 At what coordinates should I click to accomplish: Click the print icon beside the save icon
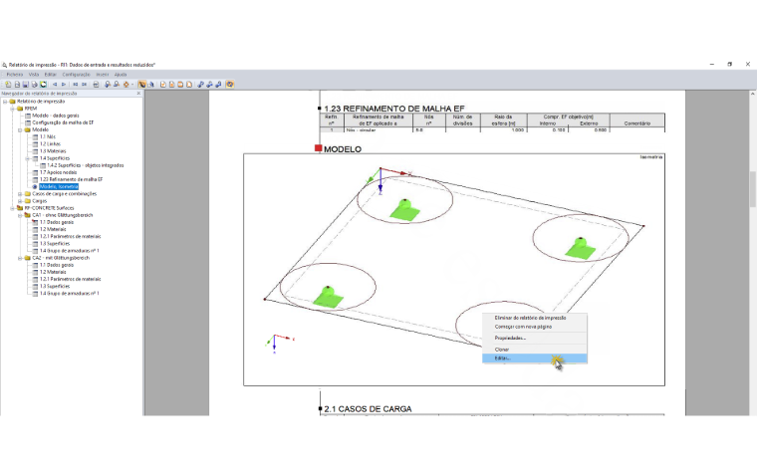pyautogui.click(x=34, y=84)
